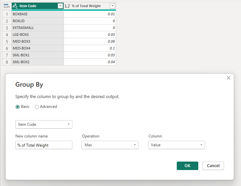
Task: Select the Item Code column header
Action: pyautogui.click(x=38, y=6)
